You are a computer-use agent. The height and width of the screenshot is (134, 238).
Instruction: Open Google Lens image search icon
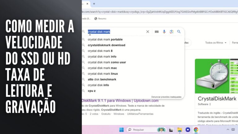(x=171, y=32)
